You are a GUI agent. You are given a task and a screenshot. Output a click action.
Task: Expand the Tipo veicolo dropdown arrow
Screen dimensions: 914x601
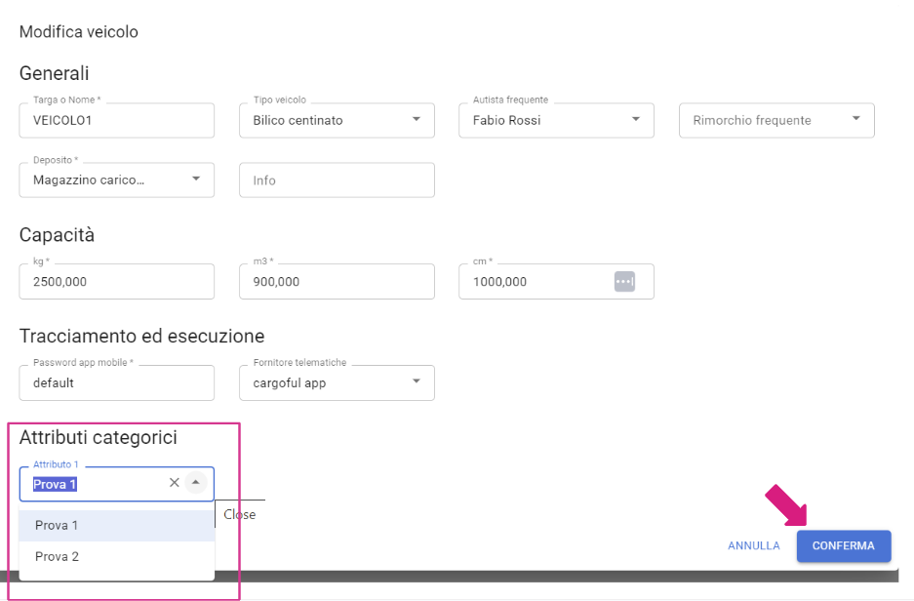click(x=417, y=119)
